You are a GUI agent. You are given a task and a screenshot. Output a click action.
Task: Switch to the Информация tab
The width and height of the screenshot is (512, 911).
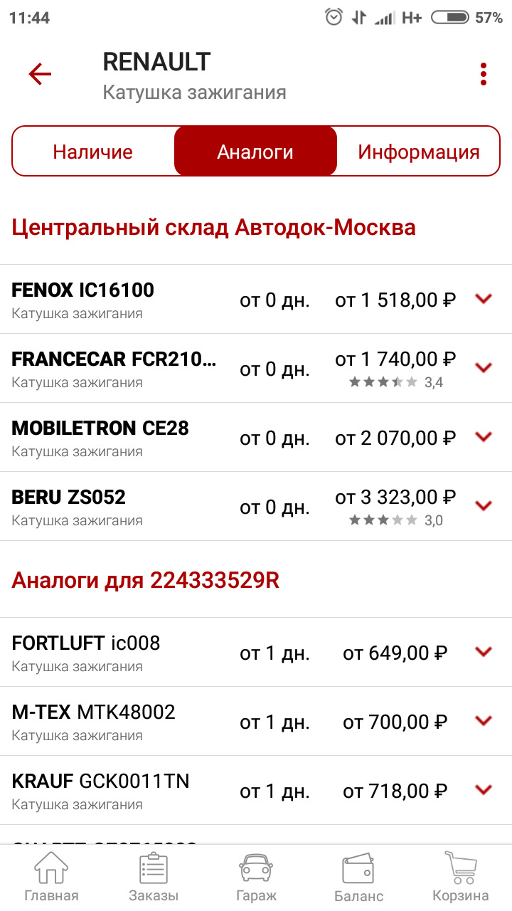pos(418,152)
